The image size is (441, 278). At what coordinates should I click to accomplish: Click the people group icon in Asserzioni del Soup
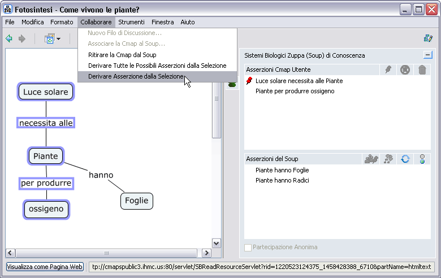coord(371,159)
